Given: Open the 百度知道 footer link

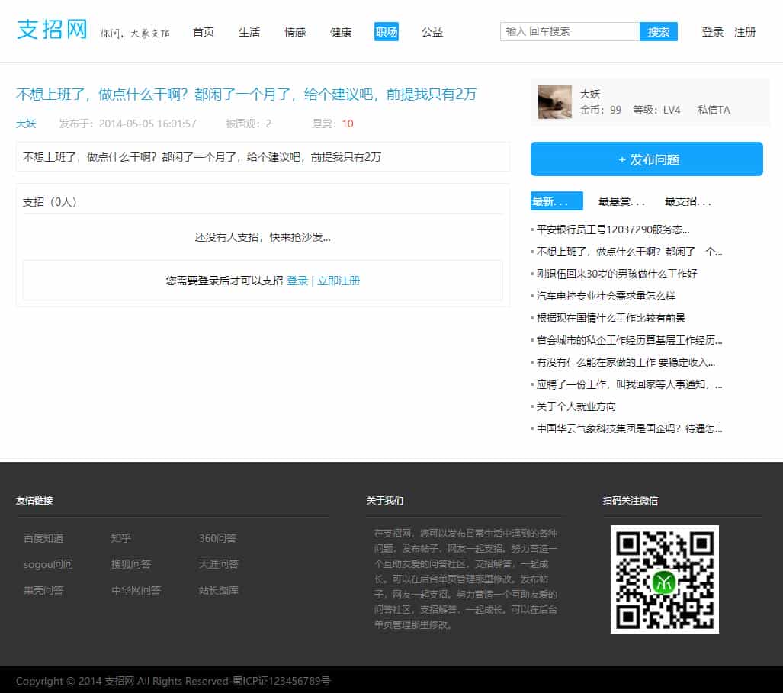Looking at the screenshot, I should (x=43, y=538).
